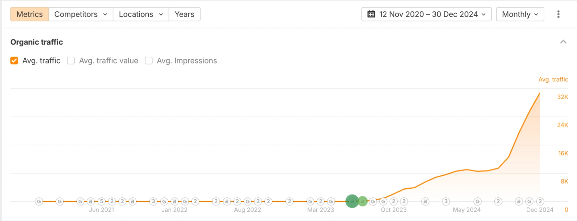Click the large dark green update marker
The width and height of the screenshot is (577, 221).
352,201
